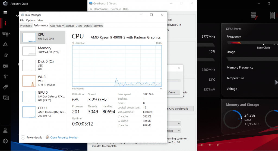Image resolution: width=278 pixels, height=151 pixels.
Task: Open Geekbench Help menu
Action: (126, 9)
